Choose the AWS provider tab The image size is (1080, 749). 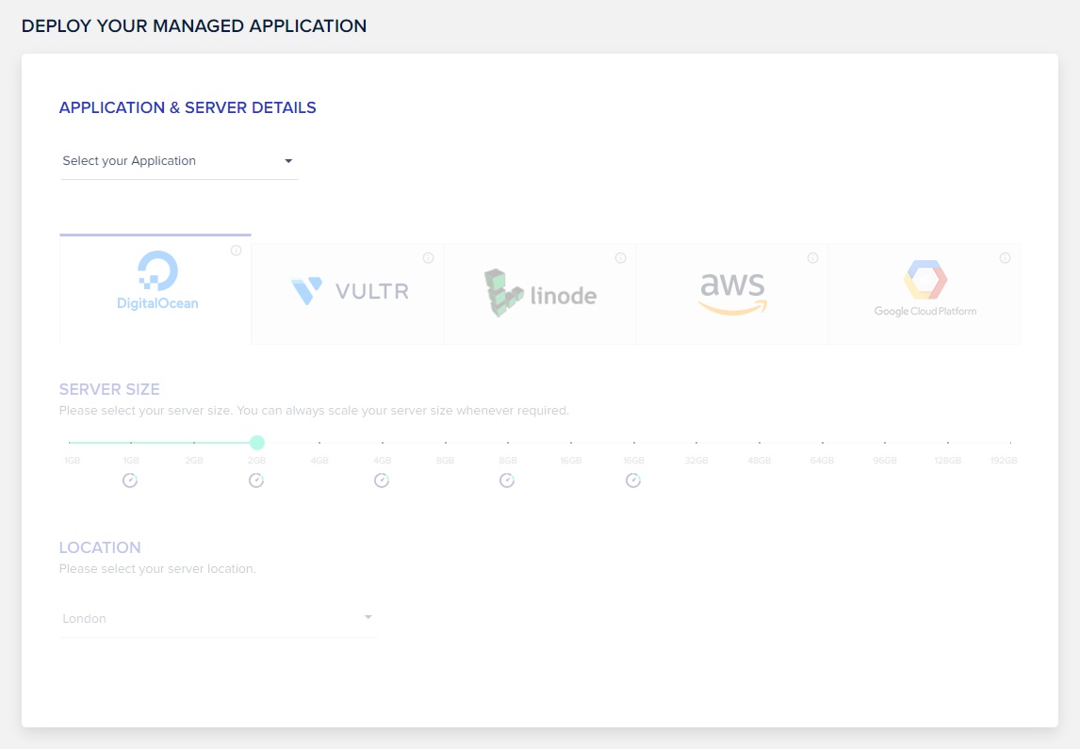click(732, 294)
